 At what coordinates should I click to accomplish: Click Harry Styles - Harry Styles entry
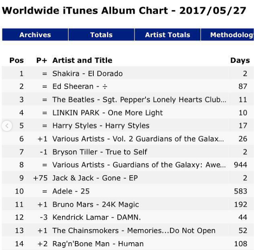click(x=101, y=126)
